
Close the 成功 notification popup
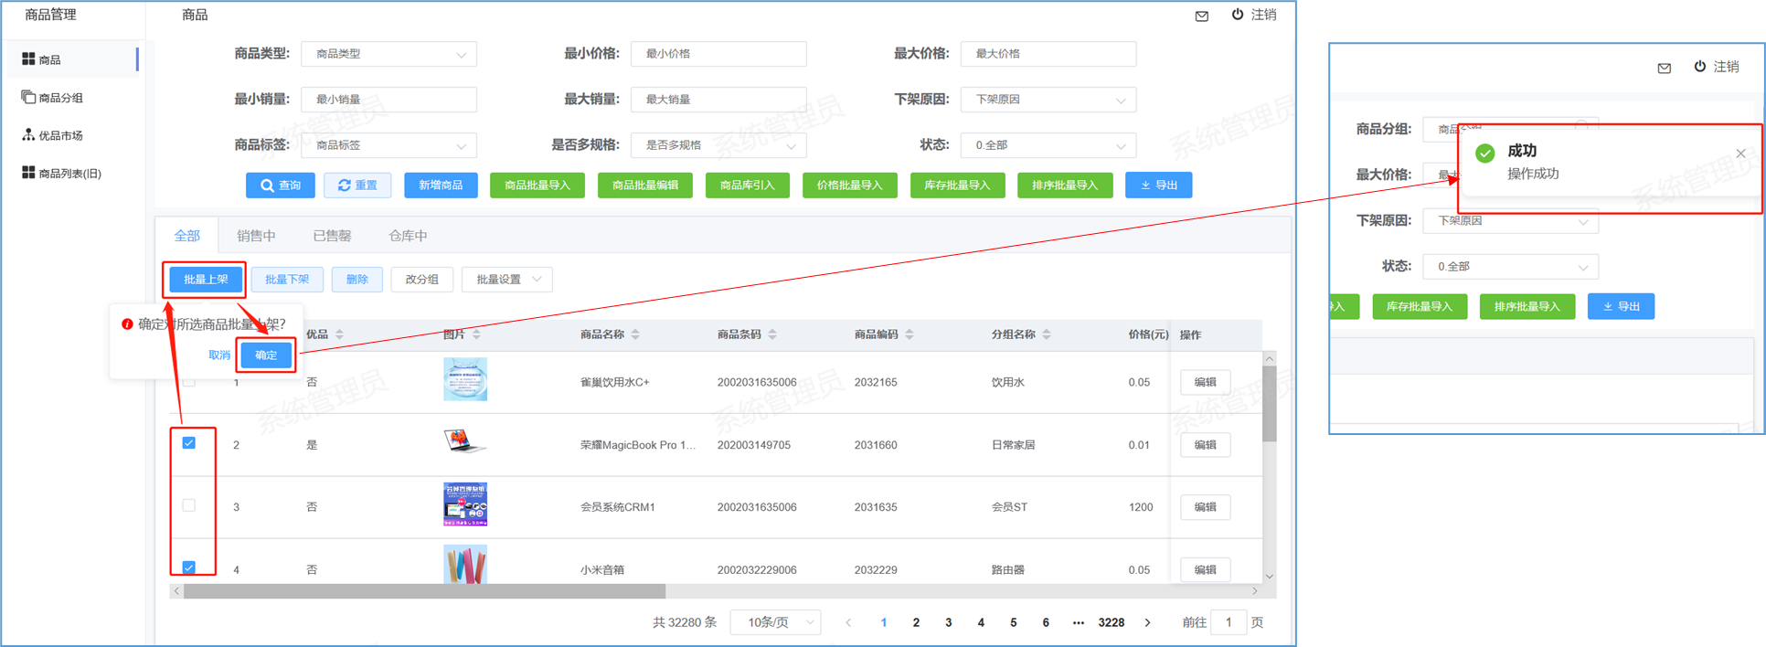[1740, 154]
